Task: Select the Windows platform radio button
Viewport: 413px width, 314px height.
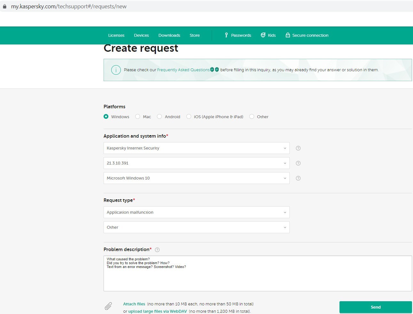Action: click(106, 117)
